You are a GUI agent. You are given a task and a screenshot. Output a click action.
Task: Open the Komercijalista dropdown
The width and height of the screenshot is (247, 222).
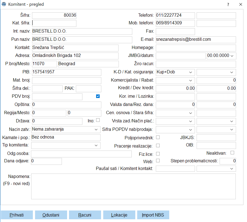tap(191, 80)
